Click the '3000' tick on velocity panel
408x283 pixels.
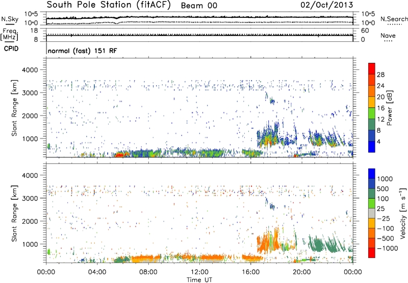30,198
